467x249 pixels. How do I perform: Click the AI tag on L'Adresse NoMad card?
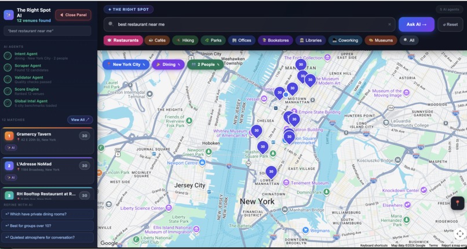coord(11,177)
